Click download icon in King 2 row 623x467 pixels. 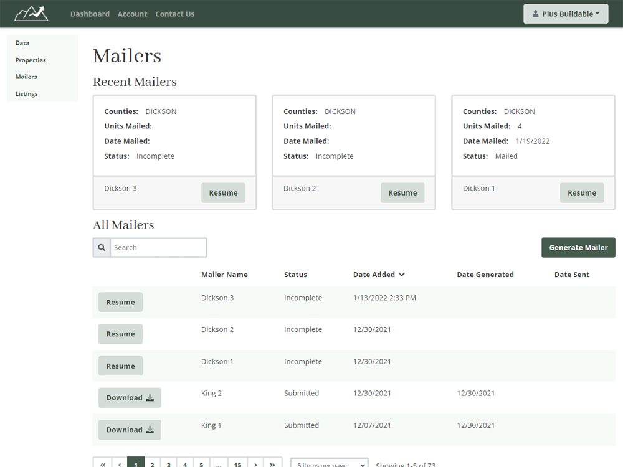coord(150,397)
